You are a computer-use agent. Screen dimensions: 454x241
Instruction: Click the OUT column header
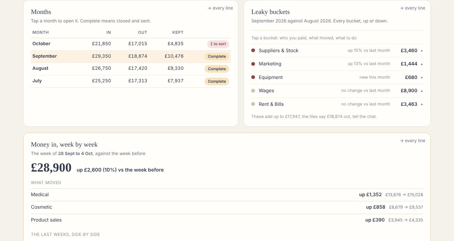[x=143, y=33]
